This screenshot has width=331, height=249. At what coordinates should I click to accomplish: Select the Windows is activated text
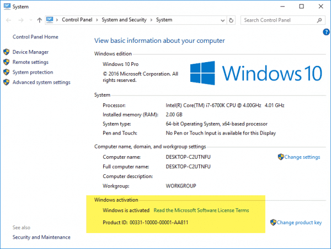(x=126, y=211)
